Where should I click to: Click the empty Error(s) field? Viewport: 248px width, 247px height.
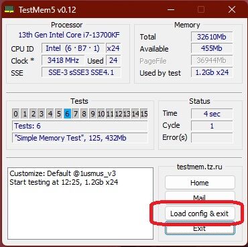[212, 138]
